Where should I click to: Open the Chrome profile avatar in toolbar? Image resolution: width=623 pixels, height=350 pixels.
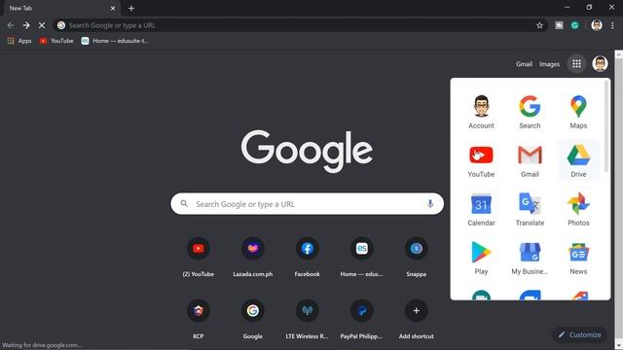(x=597, y=25)
